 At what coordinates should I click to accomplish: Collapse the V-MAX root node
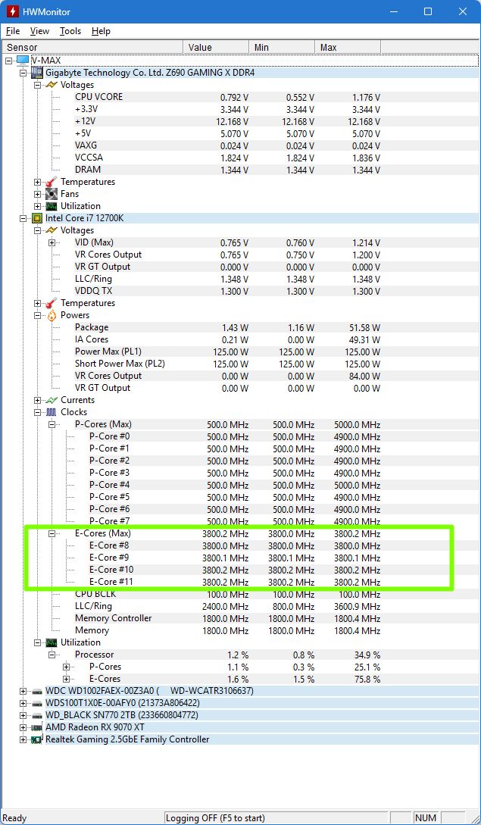coord(8,61)
